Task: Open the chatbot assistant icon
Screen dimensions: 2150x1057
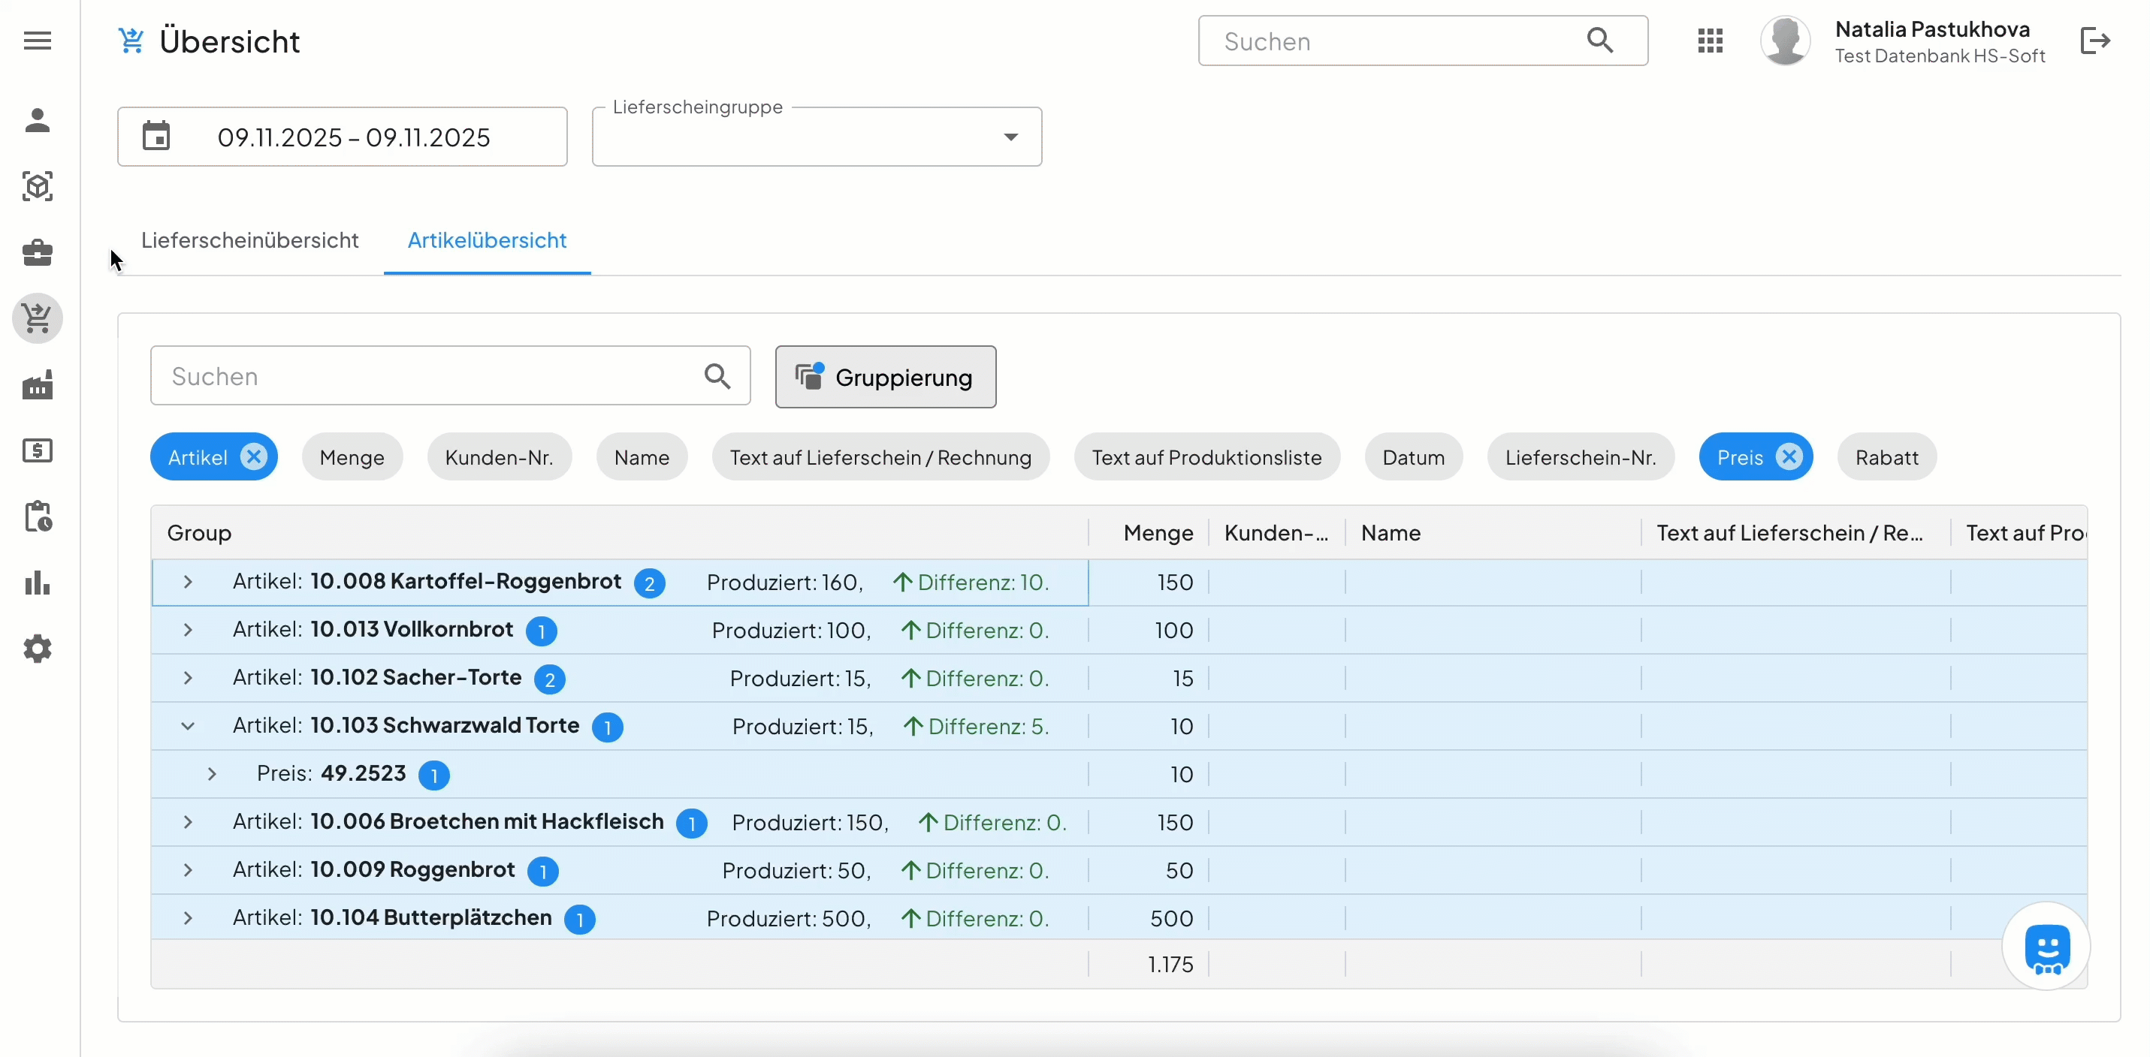Action: click(2046, 947)
